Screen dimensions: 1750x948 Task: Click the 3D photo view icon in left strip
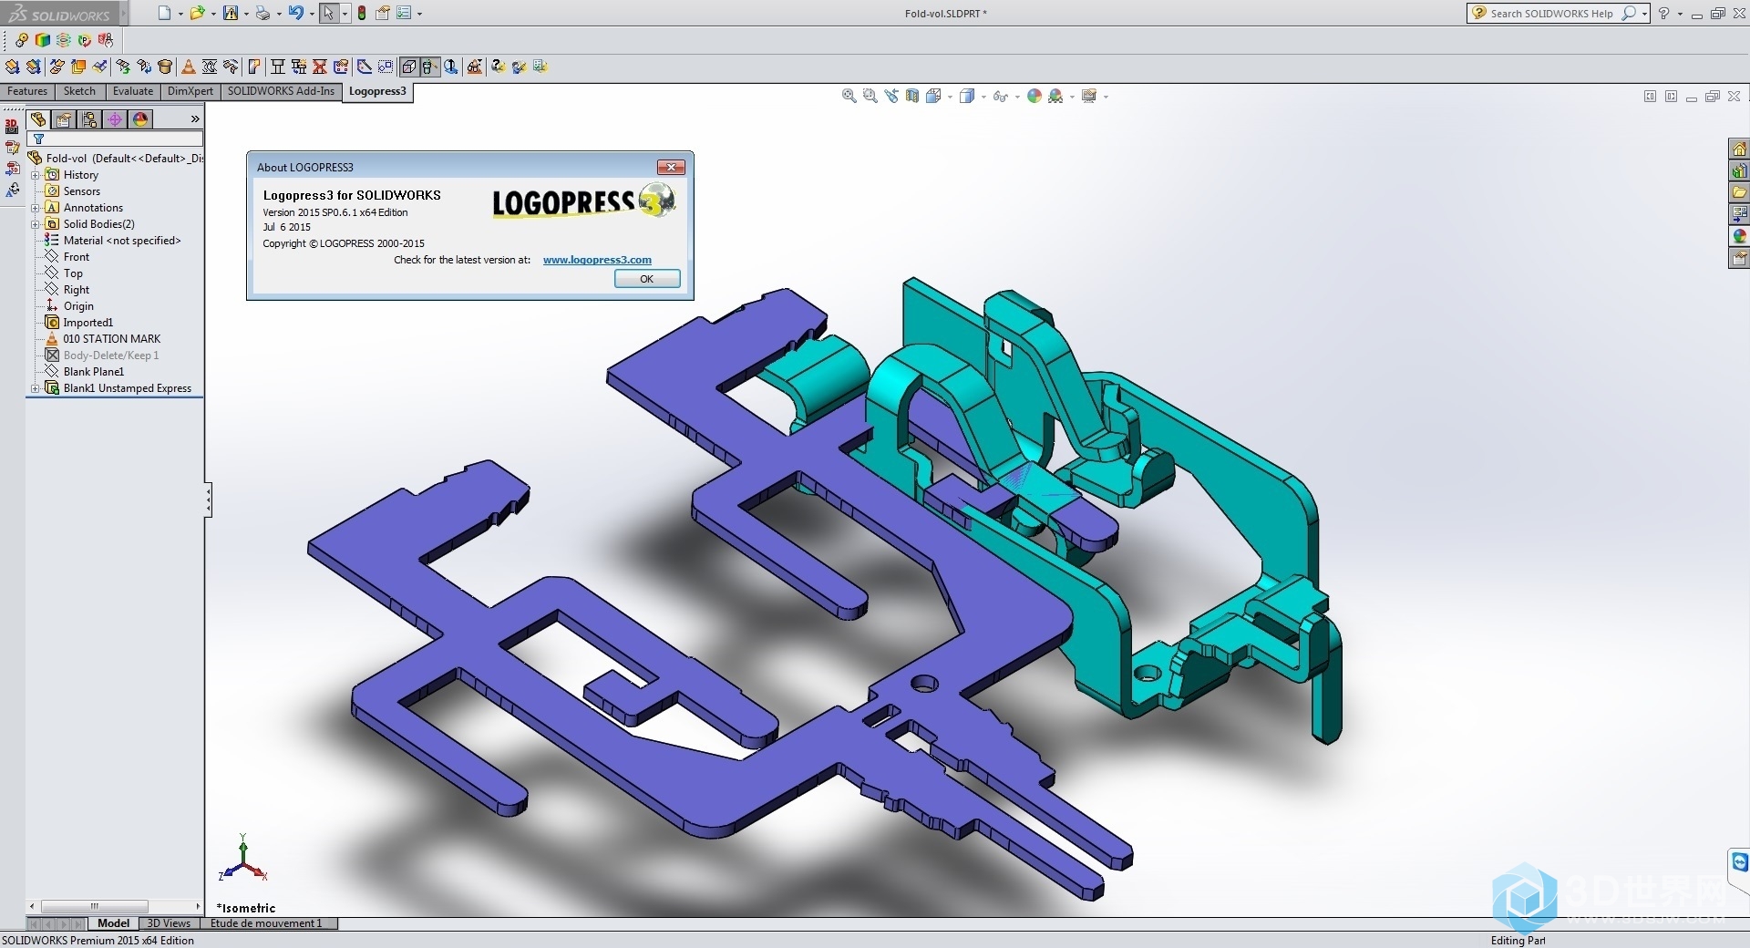pos(12,127)
